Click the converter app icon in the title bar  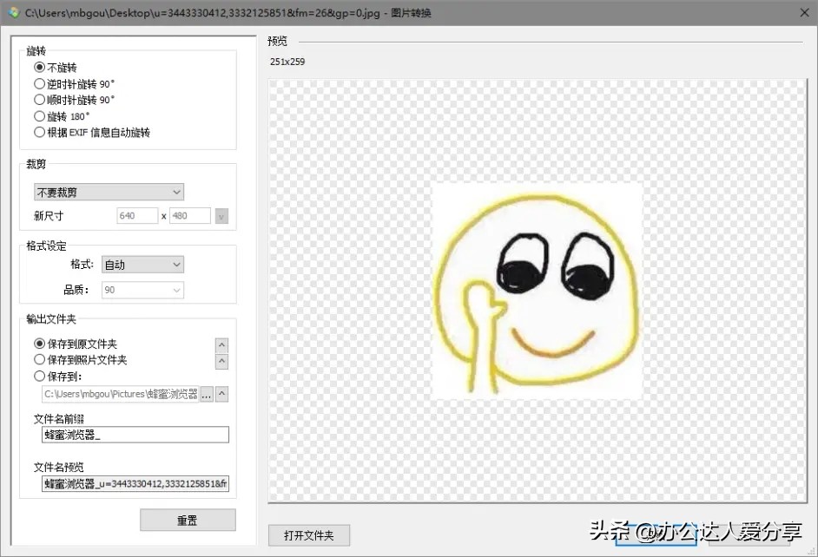pos(12,13)
